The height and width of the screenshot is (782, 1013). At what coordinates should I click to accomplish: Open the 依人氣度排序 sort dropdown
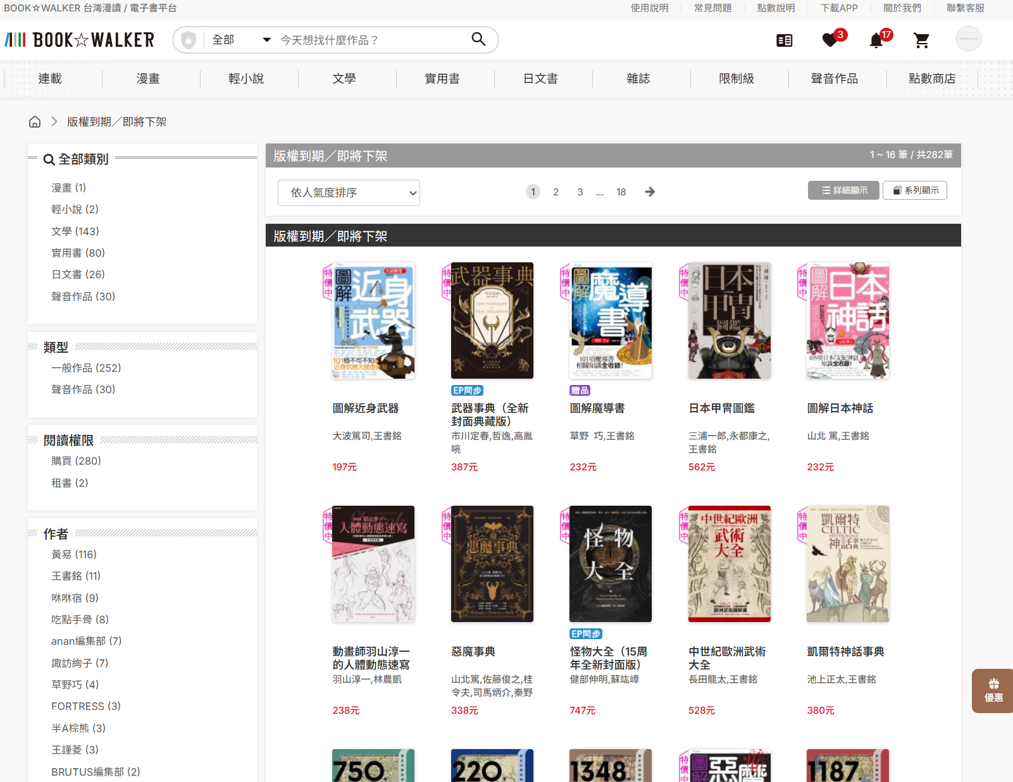click(349, 193)
